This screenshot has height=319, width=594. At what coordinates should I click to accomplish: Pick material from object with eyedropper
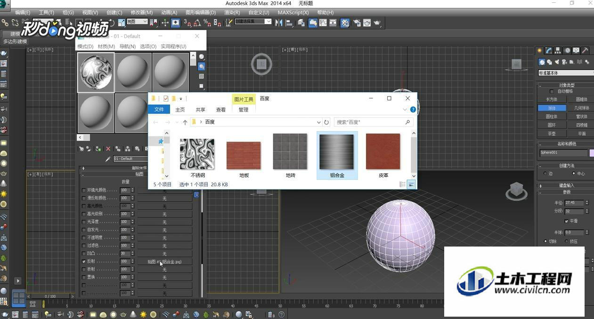pyautogui.click(x=108, y=159)
